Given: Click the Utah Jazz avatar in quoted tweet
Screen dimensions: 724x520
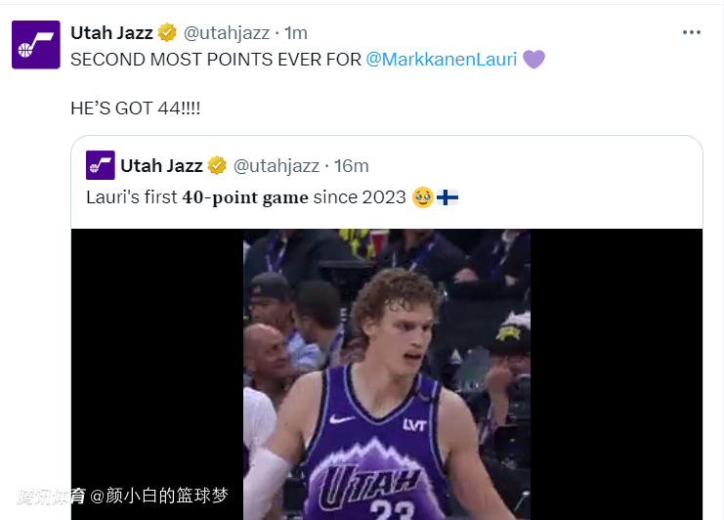Looking at the screenshot, I should pos(101,165).
